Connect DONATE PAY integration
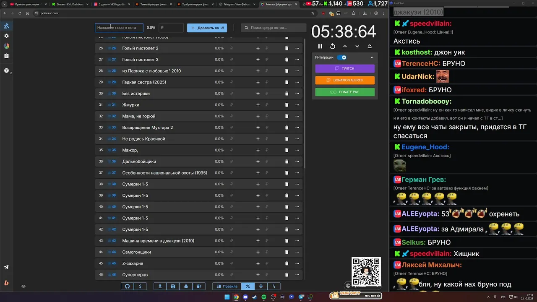 pos(345,92)
